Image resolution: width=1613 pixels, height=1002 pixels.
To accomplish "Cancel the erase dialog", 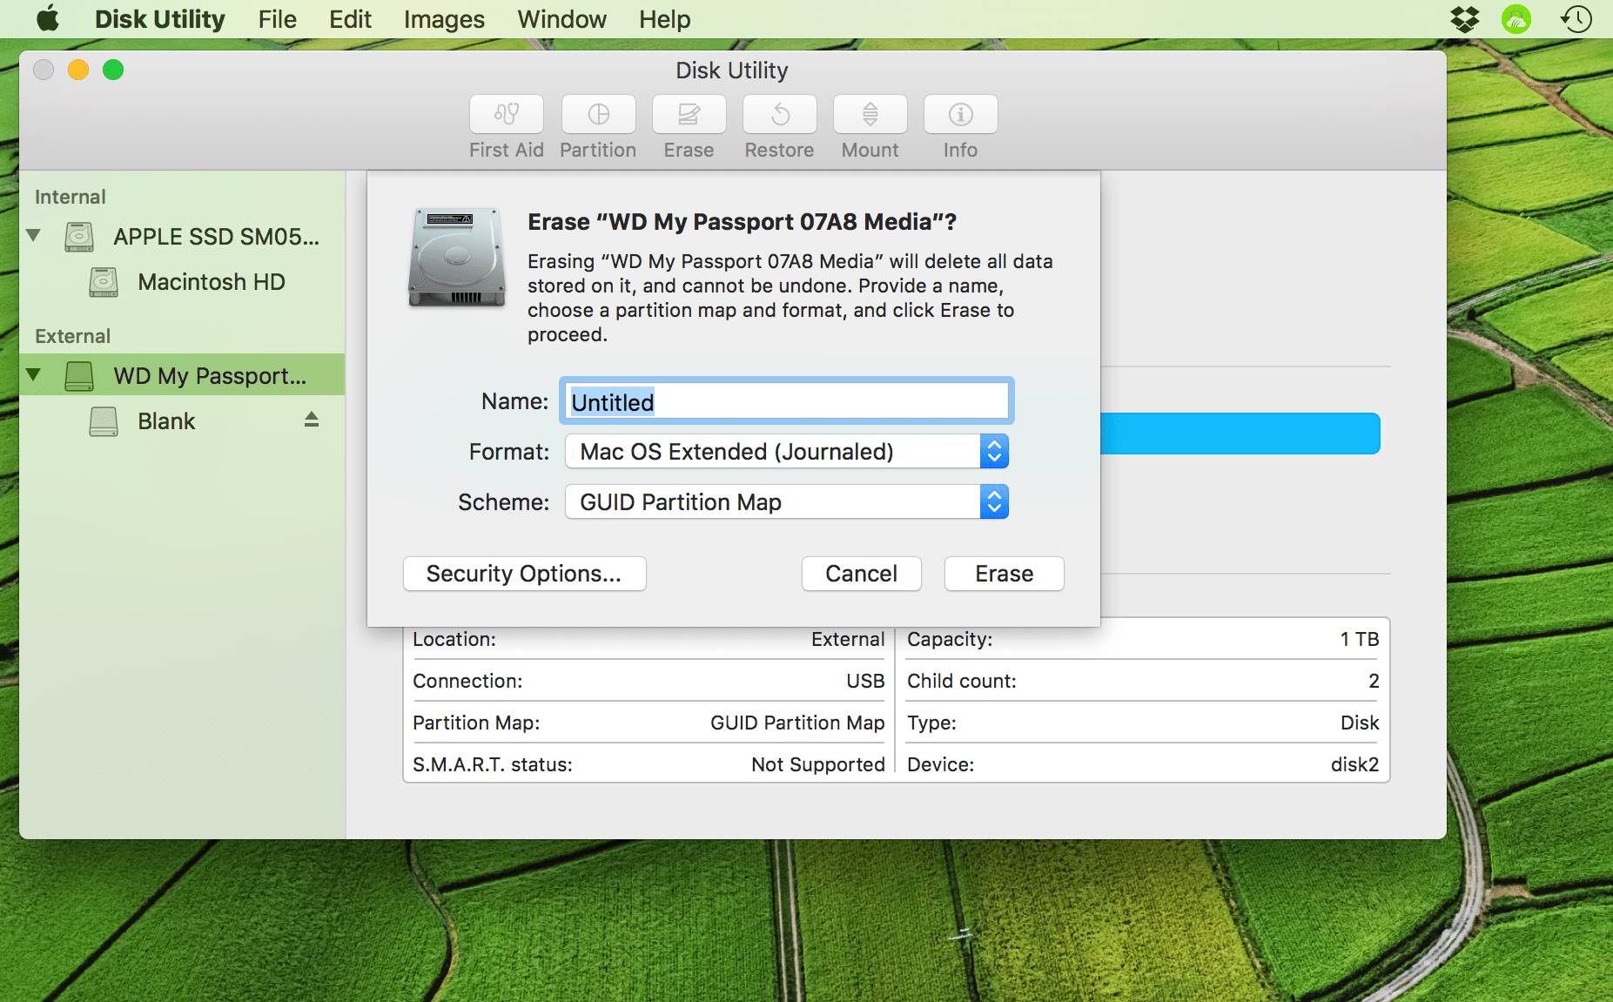I will [861, 574].
